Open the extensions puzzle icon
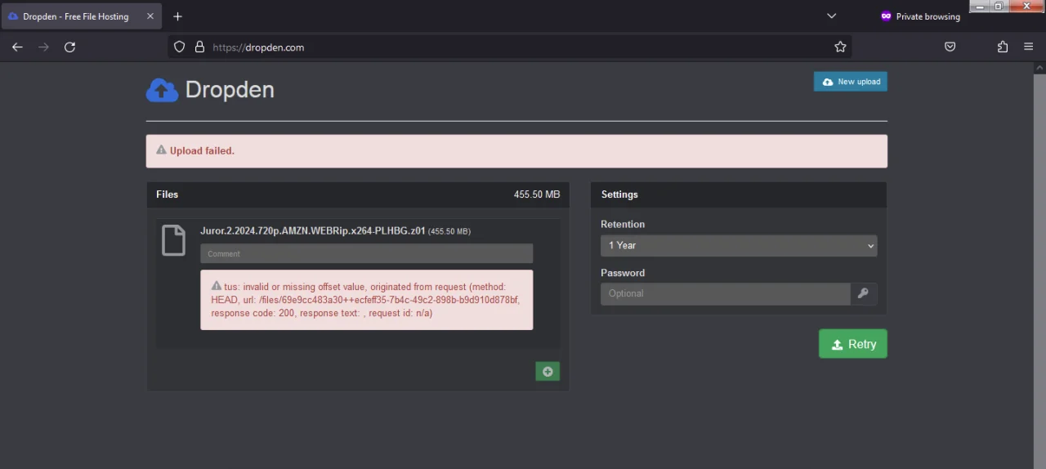Viewport: 1046px width, 469px height. 1003,47
